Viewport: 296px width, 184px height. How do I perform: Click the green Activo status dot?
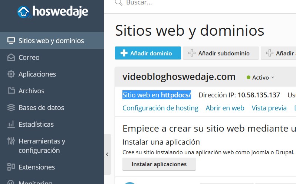point(249,77)
